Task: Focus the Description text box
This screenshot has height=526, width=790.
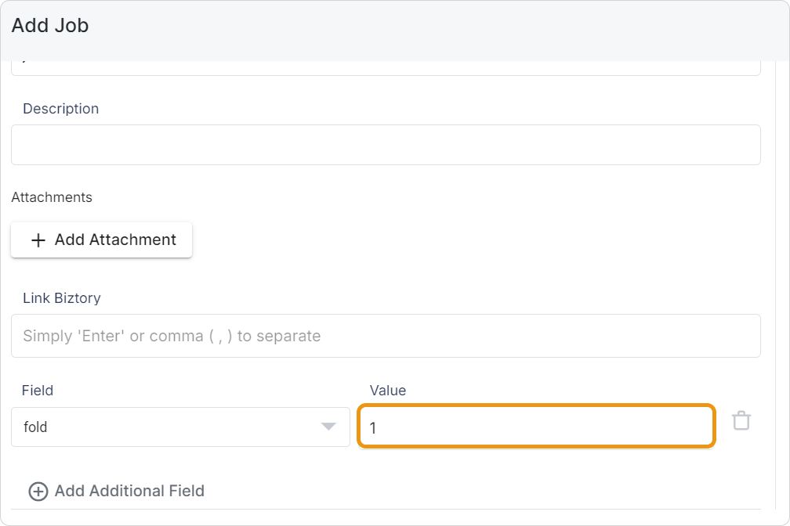Action: coord(386,145)
